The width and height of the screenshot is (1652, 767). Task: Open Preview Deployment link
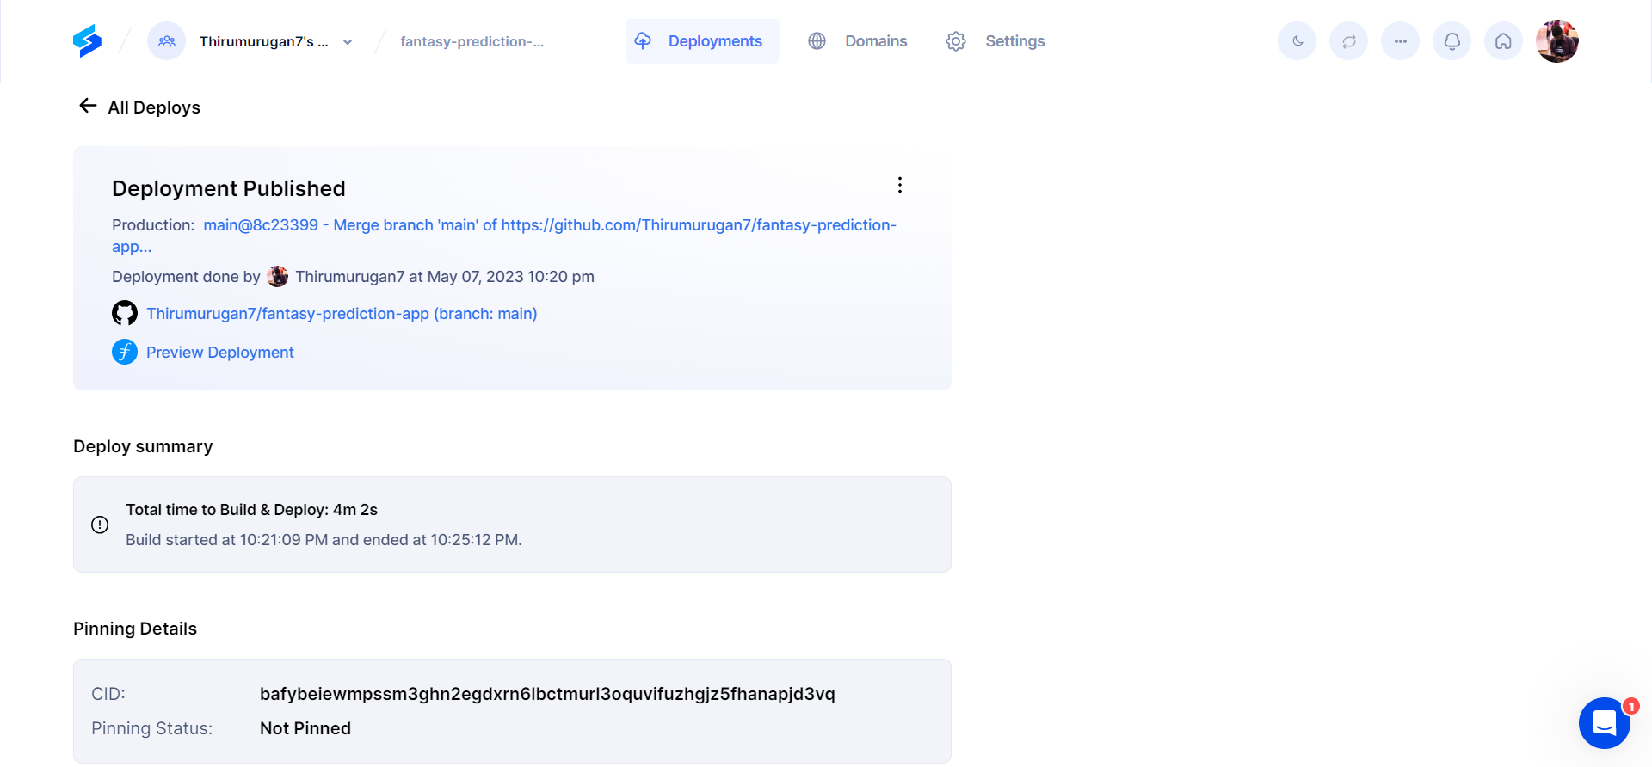220,353
